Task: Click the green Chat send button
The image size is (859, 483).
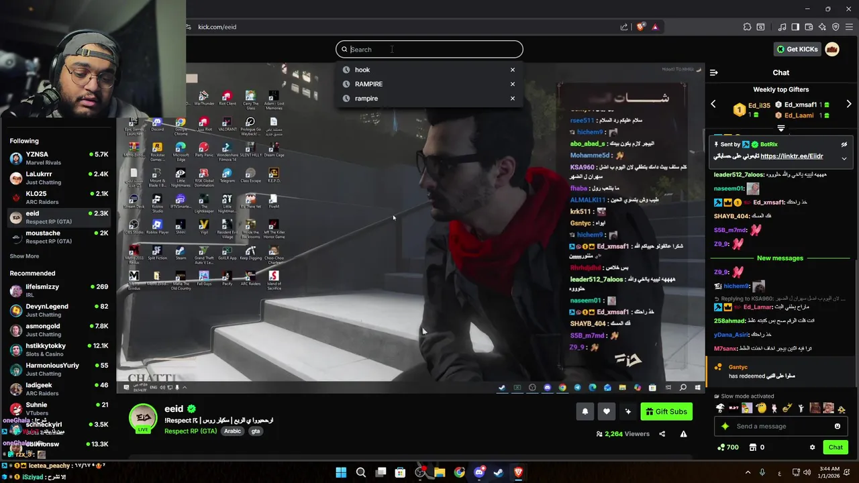Action: point(836,447)
